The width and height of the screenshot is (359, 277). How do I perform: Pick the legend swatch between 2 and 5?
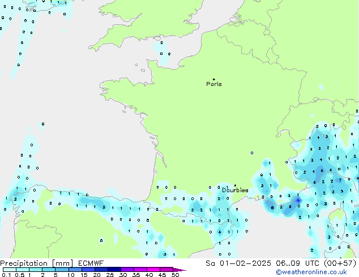tap(49, 270)
